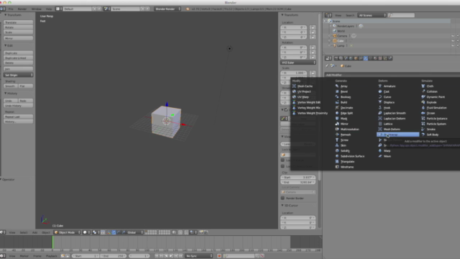The width and height of the screenshot is (460, 259).
Task: Toggle the 3D manipulator widget in viewport header
Action: (109, 232)
